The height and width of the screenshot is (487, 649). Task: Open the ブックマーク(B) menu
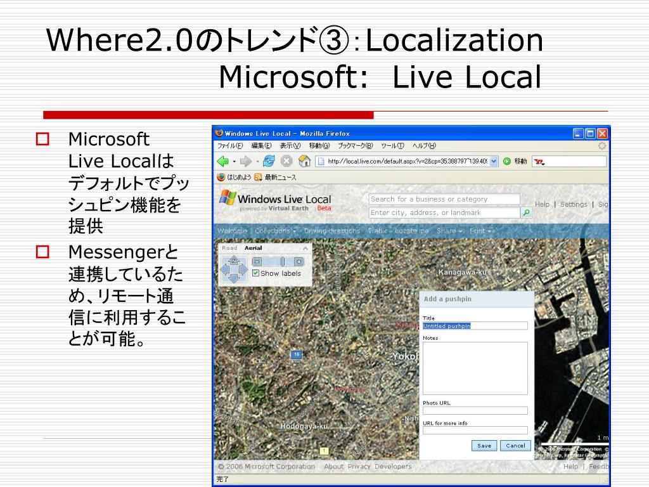(x=355, y=146)
